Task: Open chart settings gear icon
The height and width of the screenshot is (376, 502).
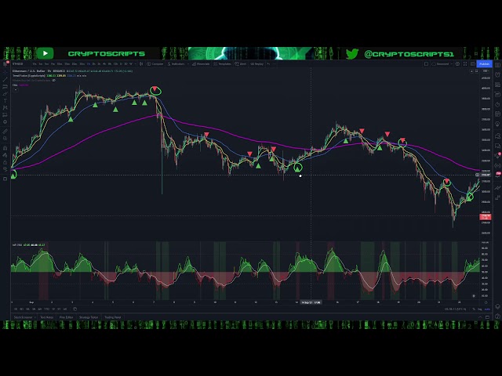Action: tap(457, 64)
